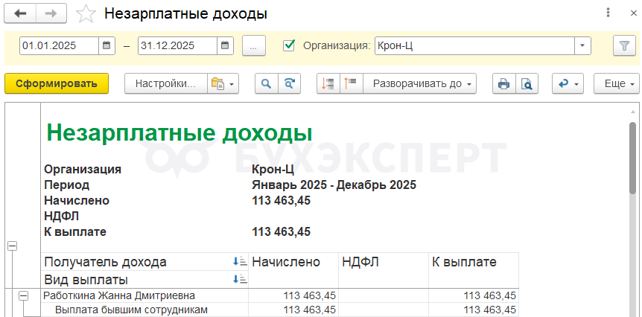
Task: Open calendar for end date 31.12.2025
Action: pyautogui.click(x=225, y=45)
